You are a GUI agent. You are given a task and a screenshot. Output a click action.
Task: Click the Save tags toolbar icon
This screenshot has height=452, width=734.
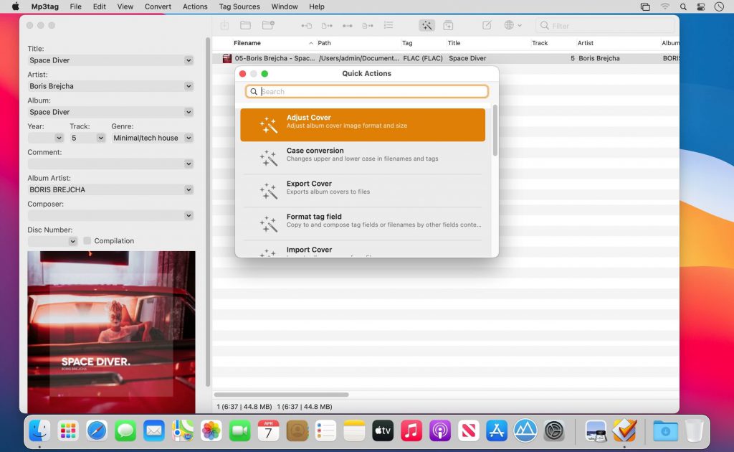click(224, 25)
